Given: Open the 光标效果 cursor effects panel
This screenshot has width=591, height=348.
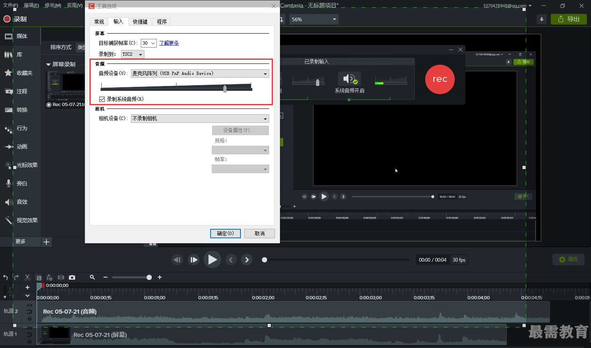Looking at the screenshot, I should 21,165.
